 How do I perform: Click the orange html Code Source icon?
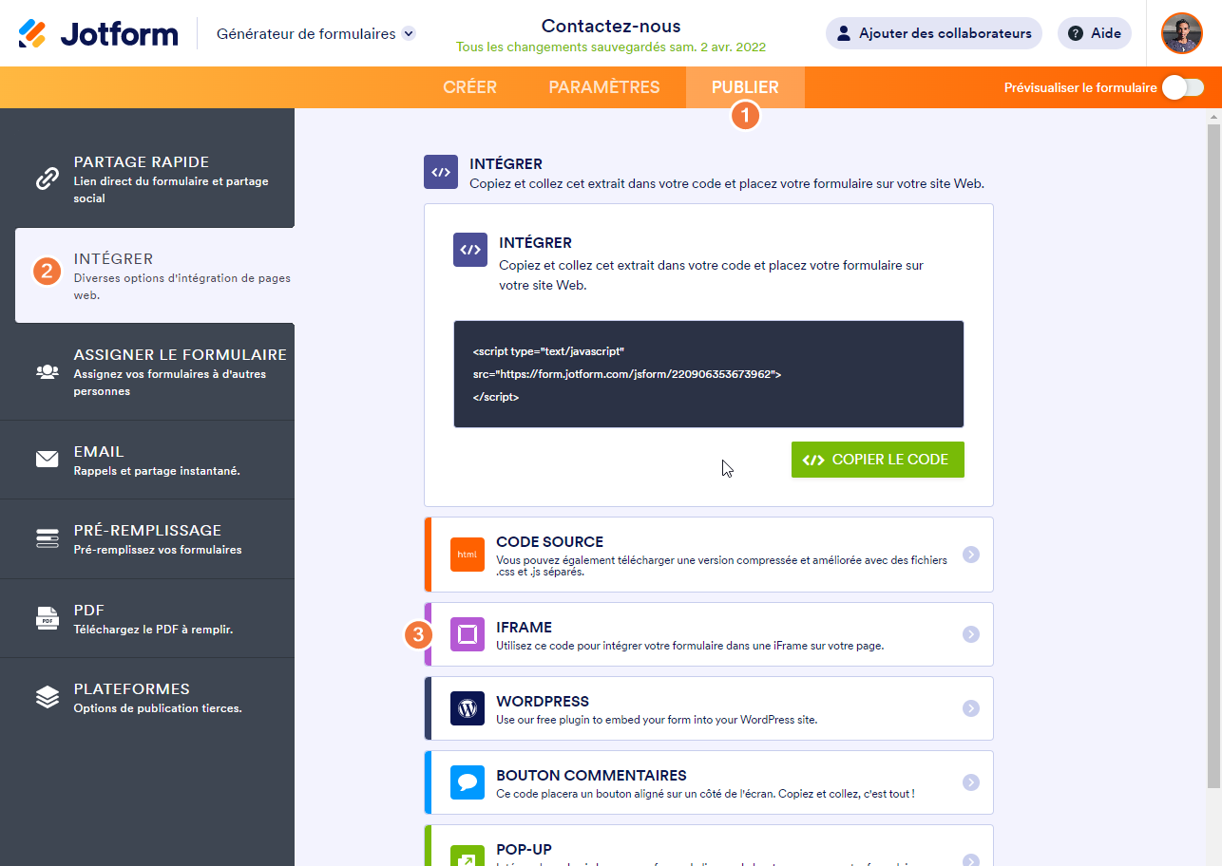(468, 555)
